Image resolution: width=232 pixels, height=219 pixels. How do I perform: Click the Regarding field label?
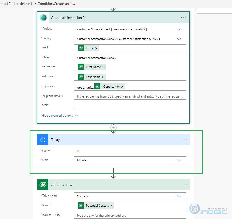coord(47,86)
